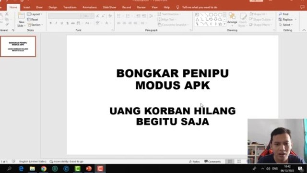Click Find in Editing group

click(x=283, y=14)
